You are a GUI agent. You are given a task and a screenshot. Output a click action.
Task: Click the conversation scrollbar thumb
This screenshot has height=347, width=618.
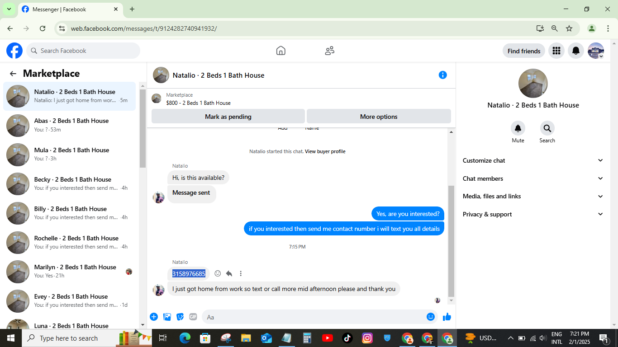pos(451,240)
